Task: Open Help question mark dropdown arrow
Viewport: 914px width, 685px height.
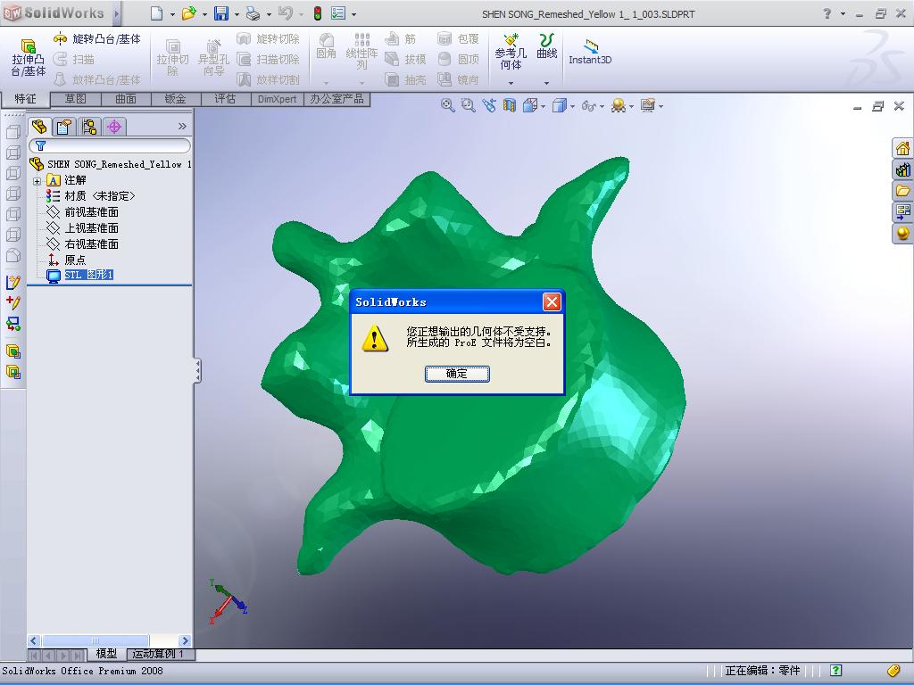Action: coord(843,13)
